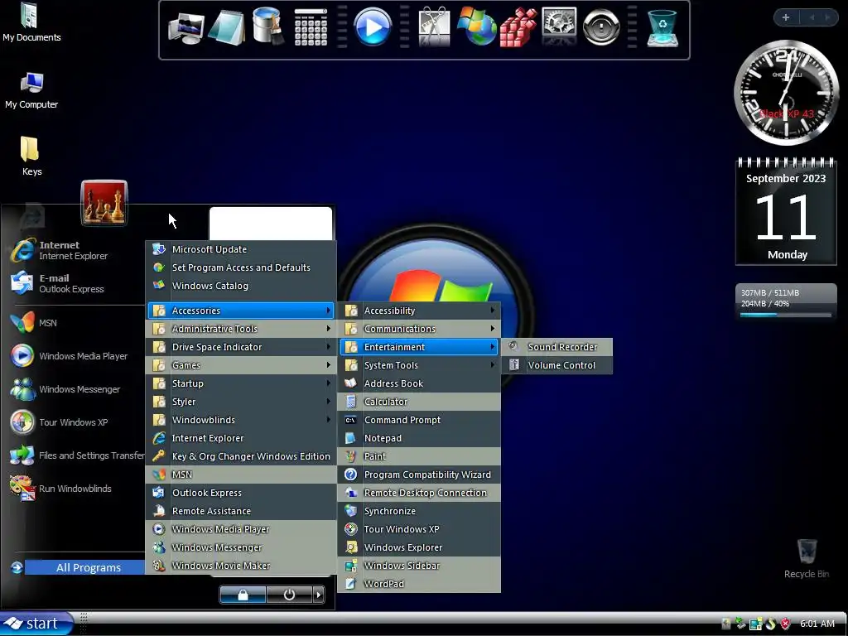Select Set Program Access and Defaults
The width and height of the screenshot is (848, 636).
click(x=241, y=267)
